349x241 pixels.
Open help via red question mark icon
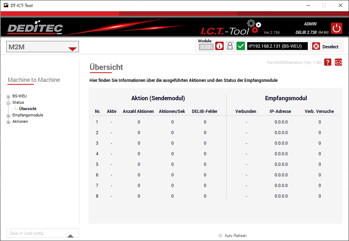tap(328, 62)
